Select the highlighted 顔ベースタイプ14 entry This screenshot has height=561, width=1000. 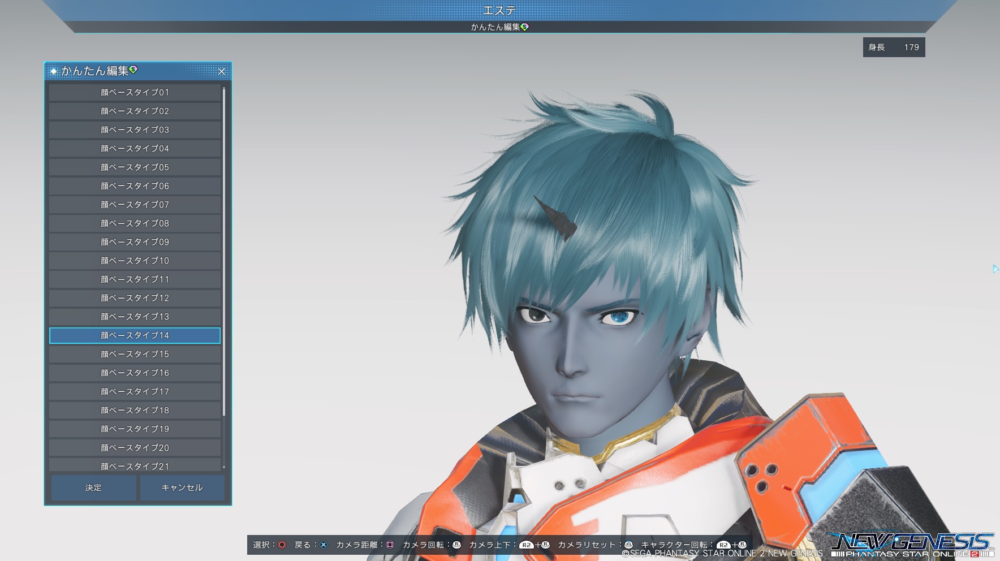(x=135, y=335)
